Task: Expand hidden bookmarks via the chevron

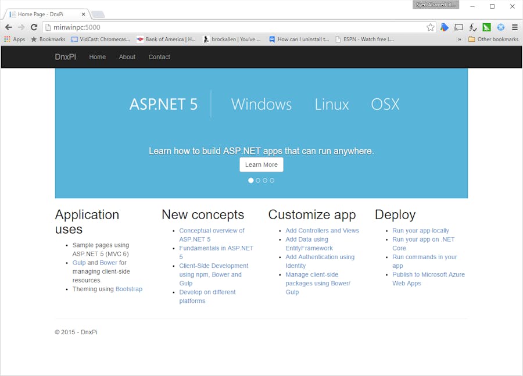Action: [460, 39]
